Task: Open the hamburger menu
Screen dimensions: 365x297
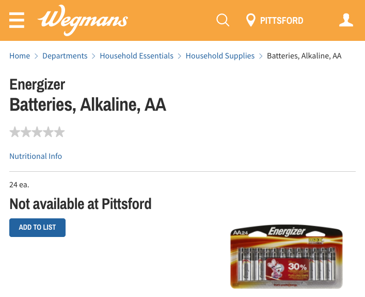Action: (x=17, y=20)
